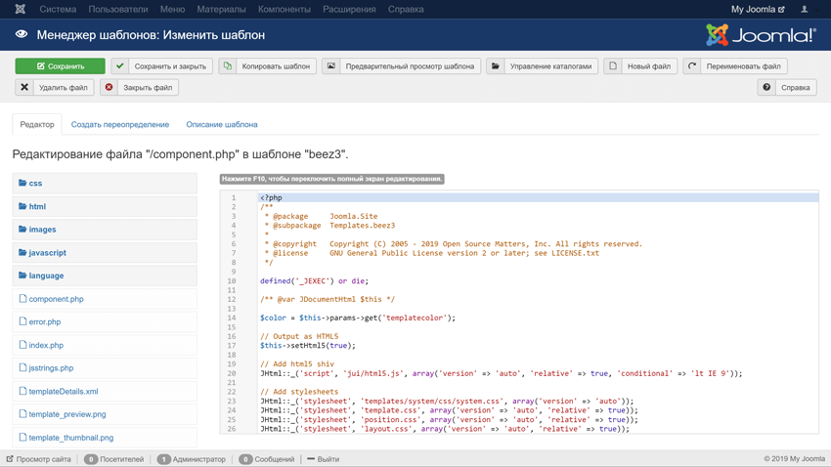Viewport: 831px width, 467px height.
Task: Click the large Joomla! brand logo
Action: tap(761, 35)
